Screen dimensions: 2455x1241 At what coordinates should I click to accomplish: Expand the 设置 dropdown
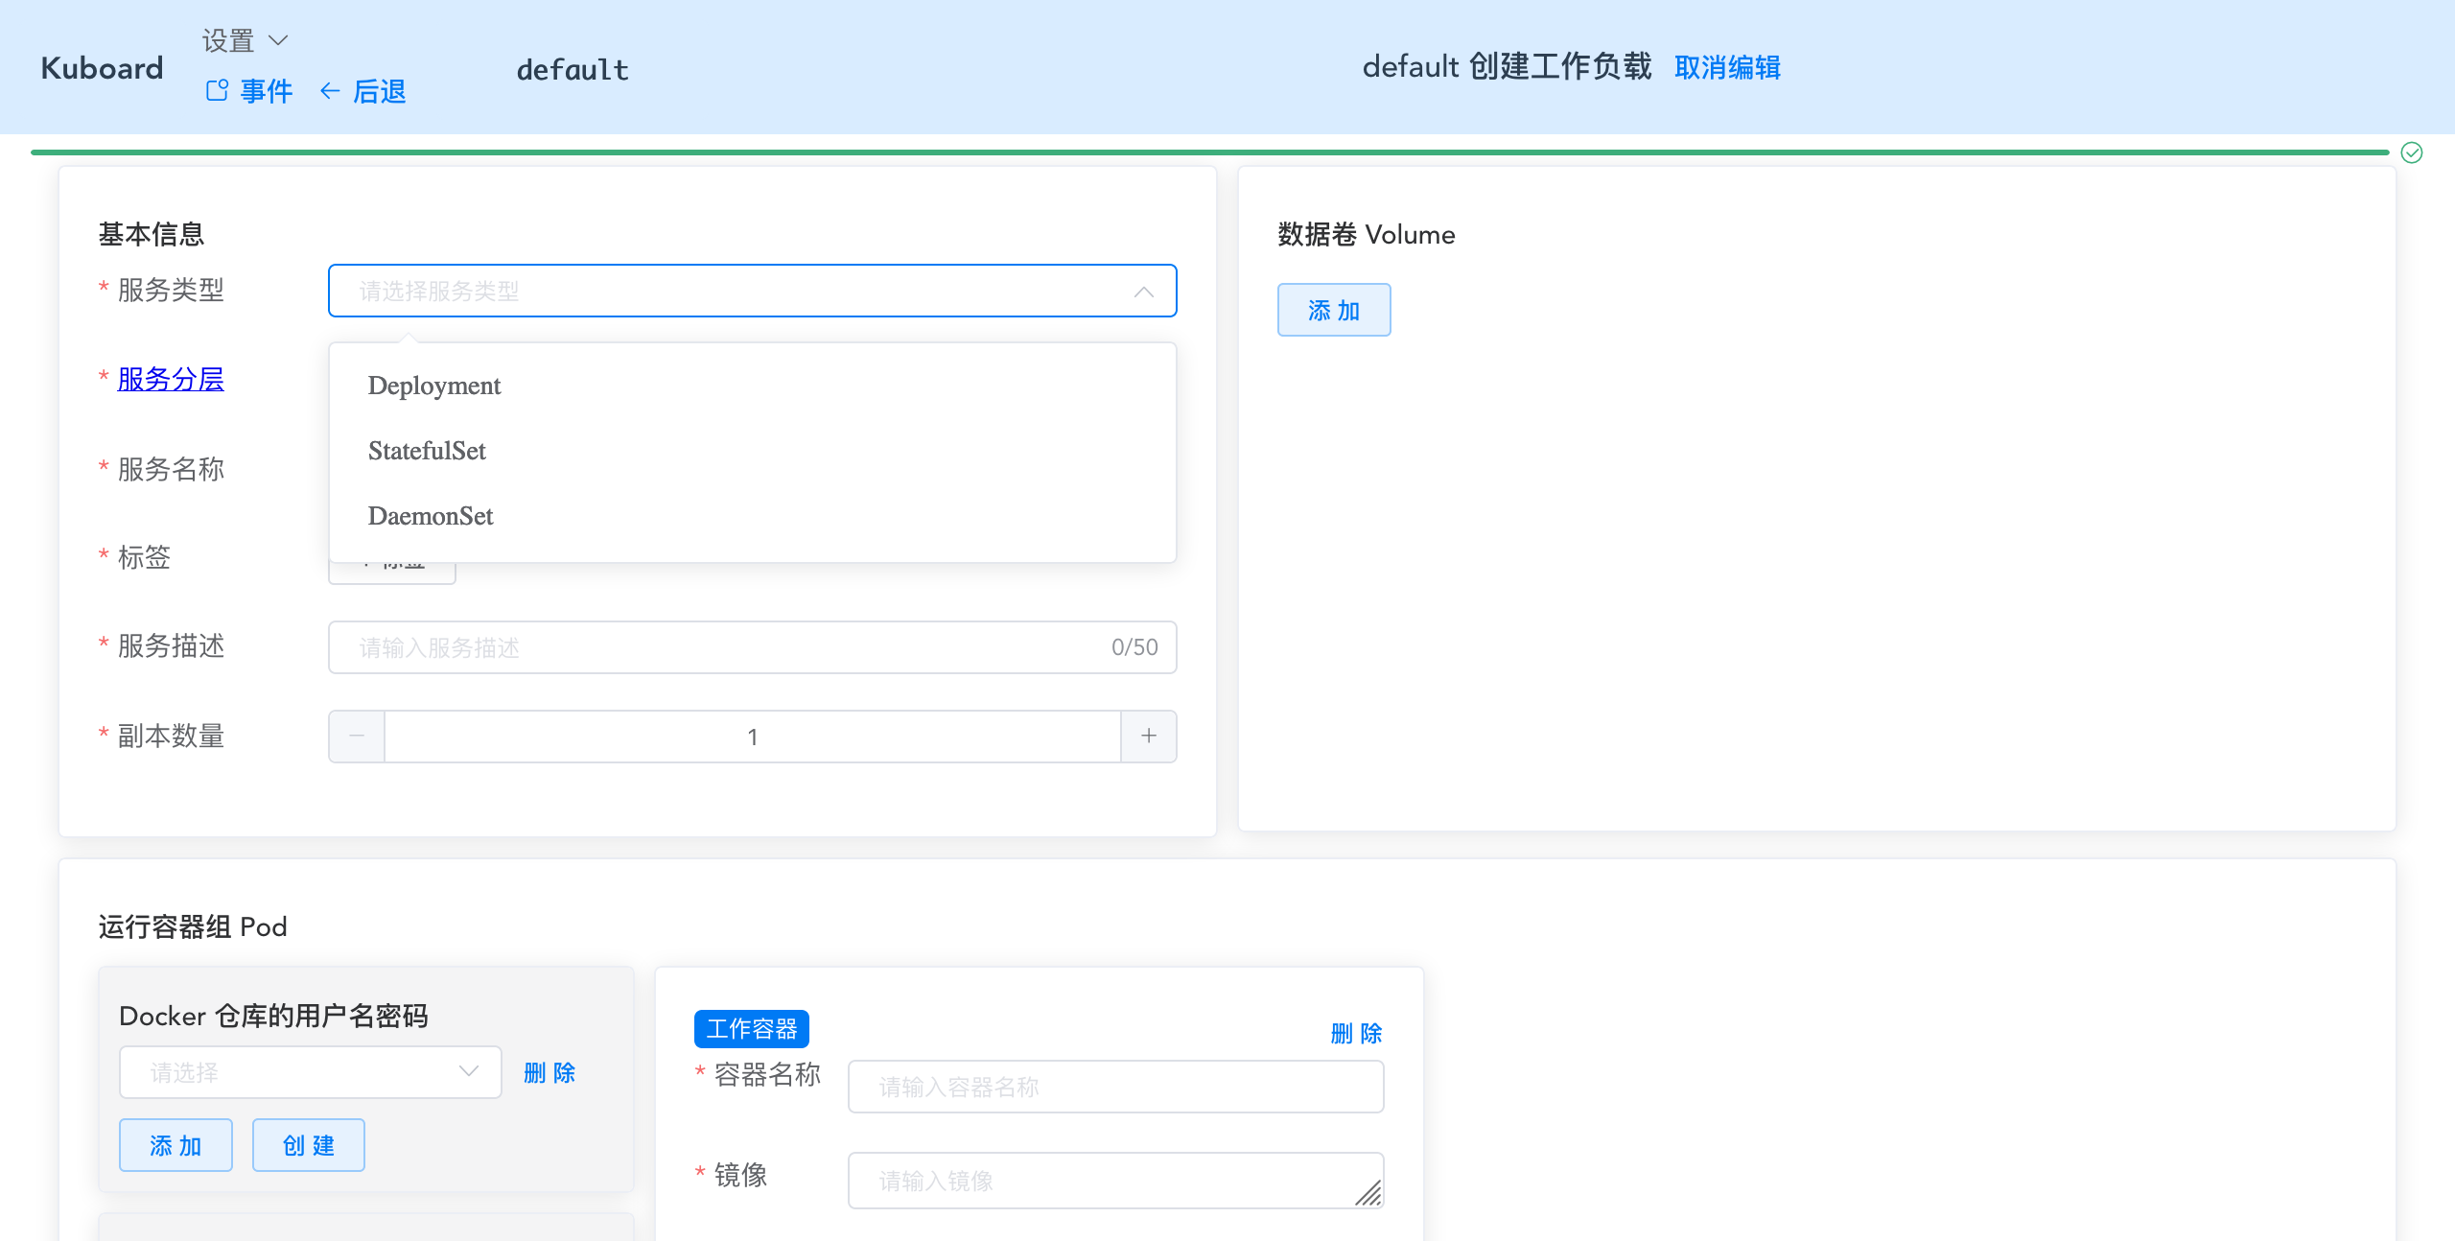278,39
